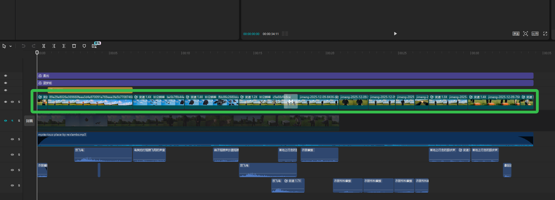Viewport: 555px width, 200px height.
Task: Click the 限免 smart trim icon
Action: 95,46
